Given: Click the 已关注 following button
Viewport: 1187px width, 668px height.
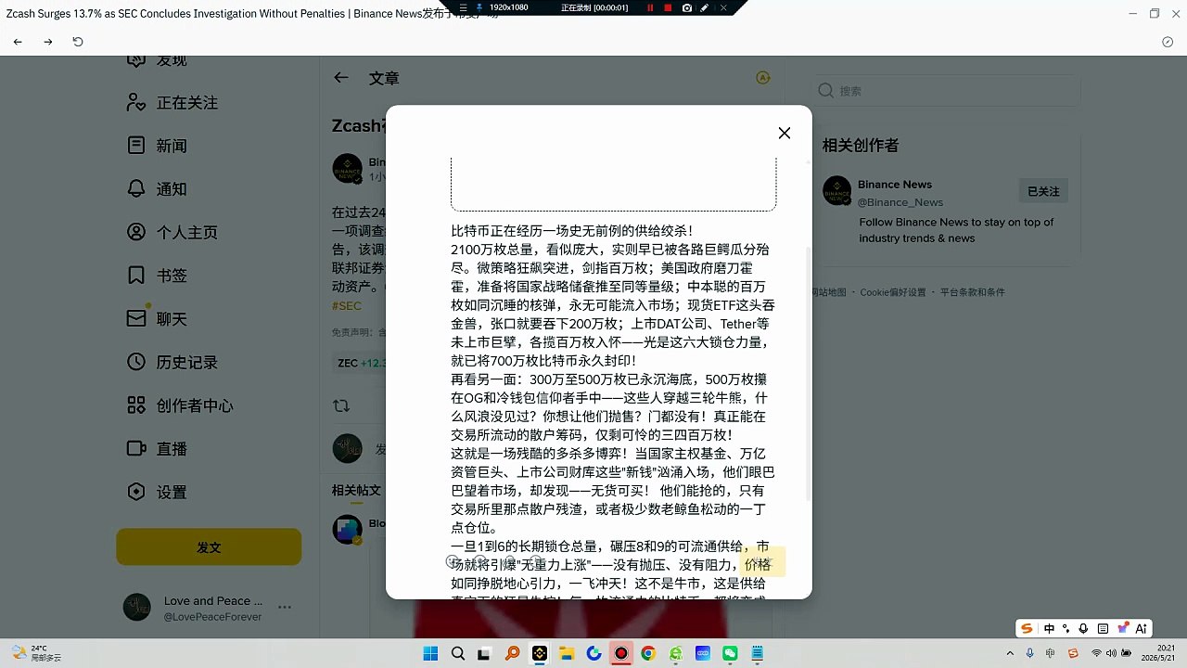Looking at the screenshot, I should [1043, 191].
